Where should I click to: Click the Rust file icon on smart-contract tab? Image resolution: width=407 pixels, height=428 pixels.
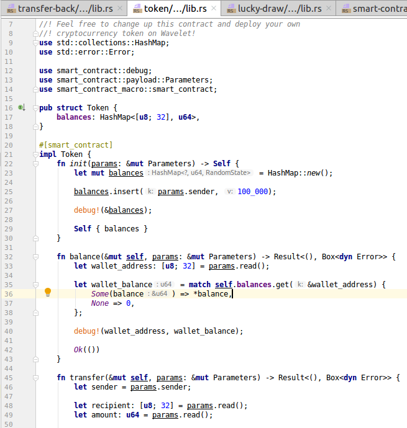[x=345, y=9]
